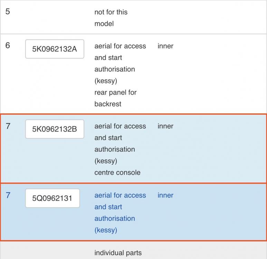The width and height of the screenshot is (267, 259).
Task: Click '(kessy)' text in the 5K0962132A row
Action: 106,81
